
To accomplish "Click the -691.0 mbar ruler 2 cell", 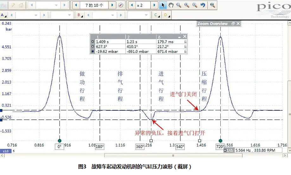I will pos(141,51).
